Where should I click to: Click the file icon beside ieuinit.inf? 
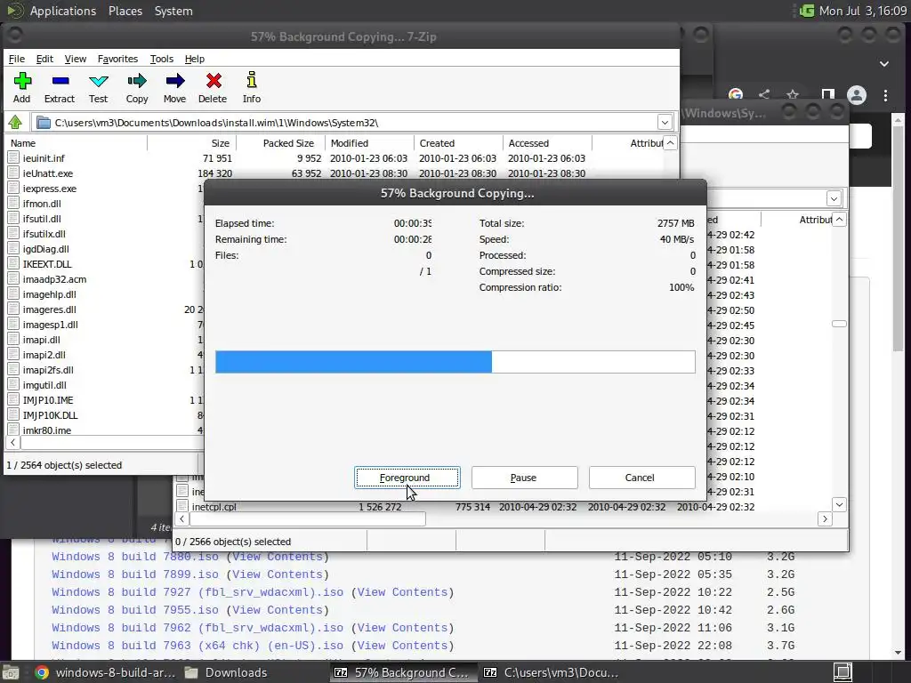[13, 158]
